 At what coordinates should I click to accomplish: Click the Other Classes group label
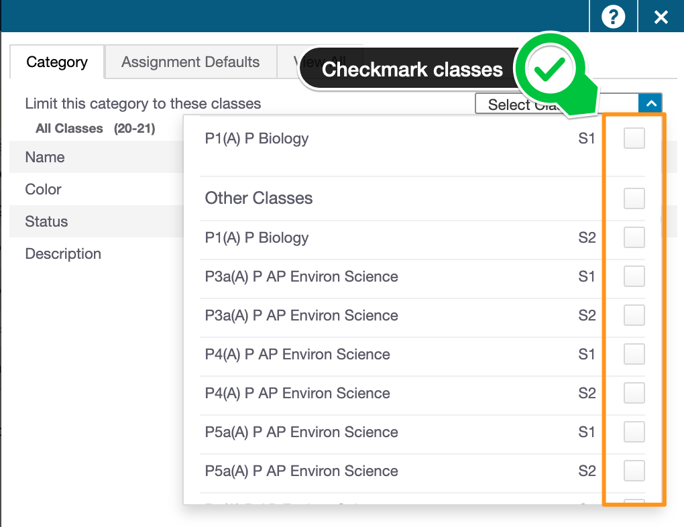coord(259,198)
